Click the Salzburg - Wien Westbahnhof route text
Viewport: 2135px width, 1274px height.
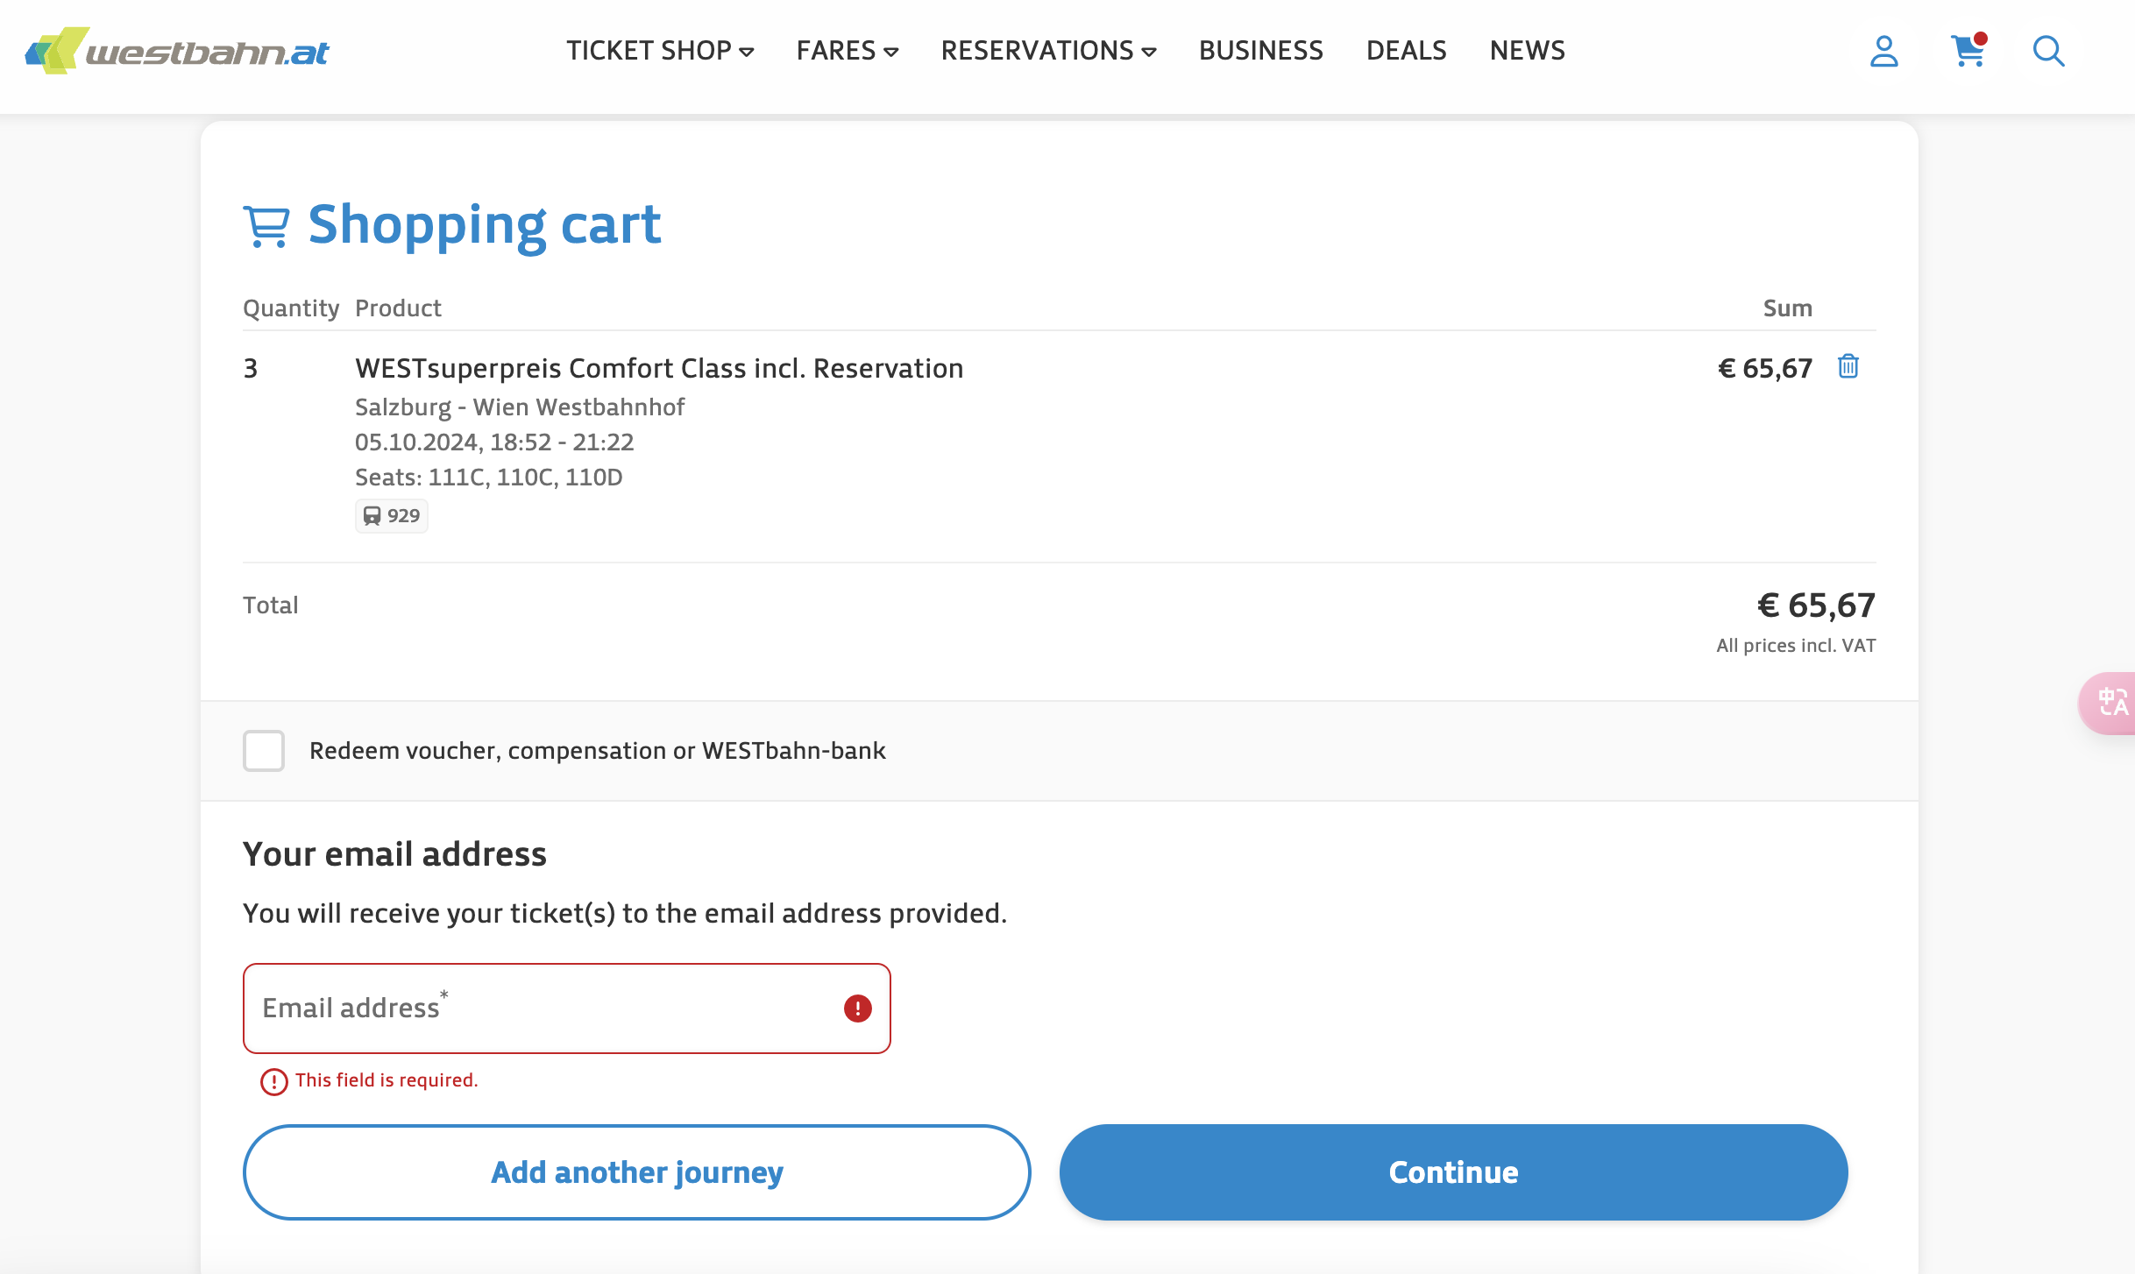click(520, 407)
